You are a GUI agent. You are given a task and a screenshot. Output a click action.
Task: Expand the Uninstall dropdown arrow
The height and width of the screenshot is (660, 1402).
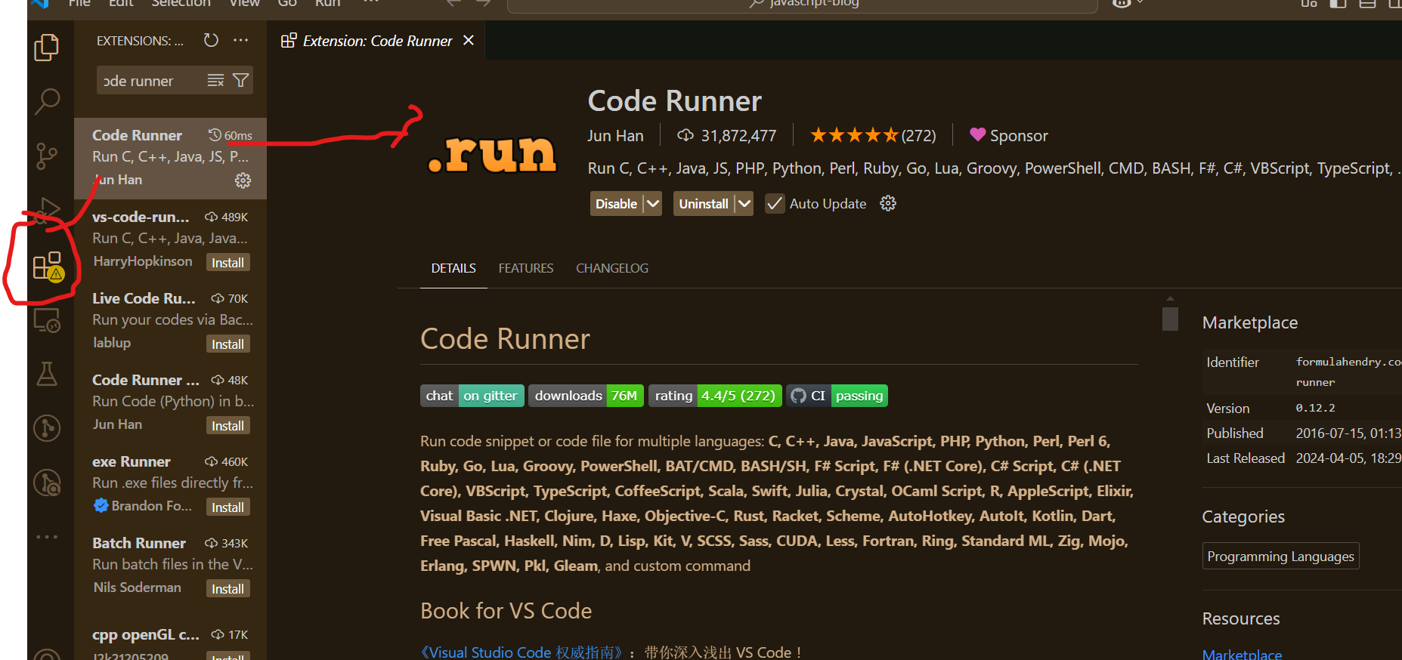[744, 204]
